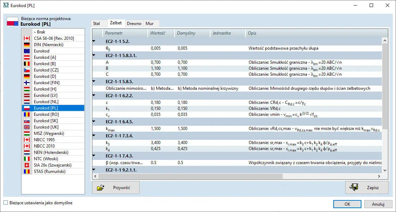Viewport: 396px width, 212px height.
Task: Enable 'Bieżące ustawienia jako domyślne' checkbox
Action: click(6, 203)
